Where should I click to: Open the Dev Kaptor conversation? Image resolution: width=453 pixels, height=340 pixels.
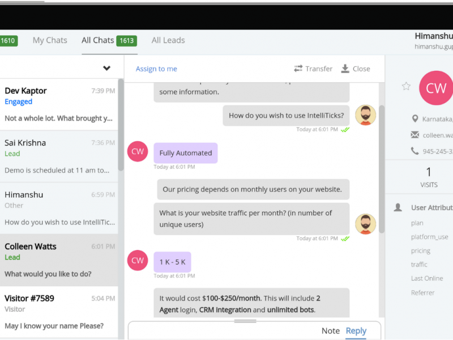pos(59,104)
